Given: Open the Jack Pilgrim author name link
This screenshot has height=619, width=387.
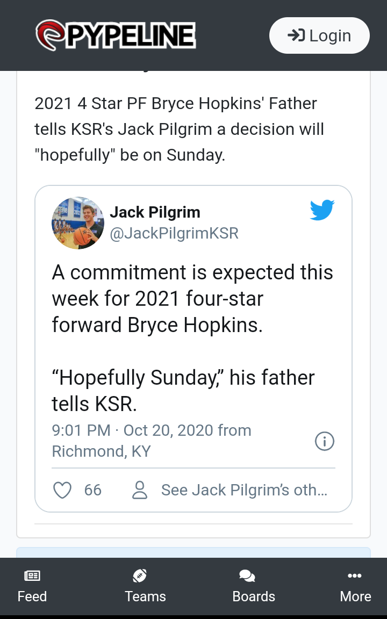Looking at the screenshot, I should [x=155, y=212].
